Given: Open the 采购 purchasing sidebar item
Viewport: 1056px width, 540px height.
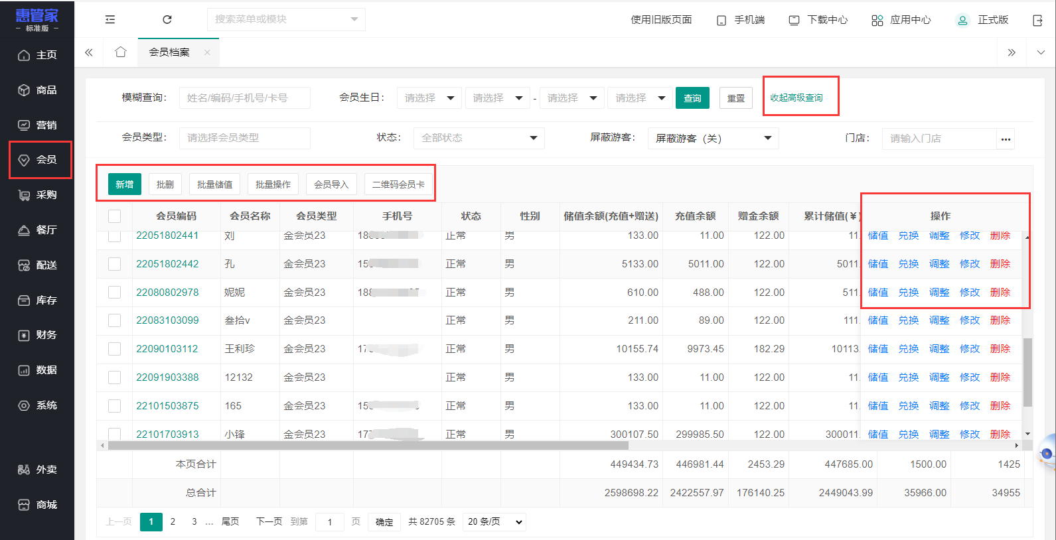Looking at the screenshot, I should [37, 195].
